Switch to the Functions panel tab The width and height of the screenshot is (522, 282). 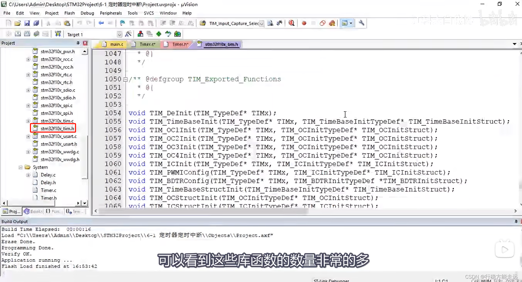53,211
